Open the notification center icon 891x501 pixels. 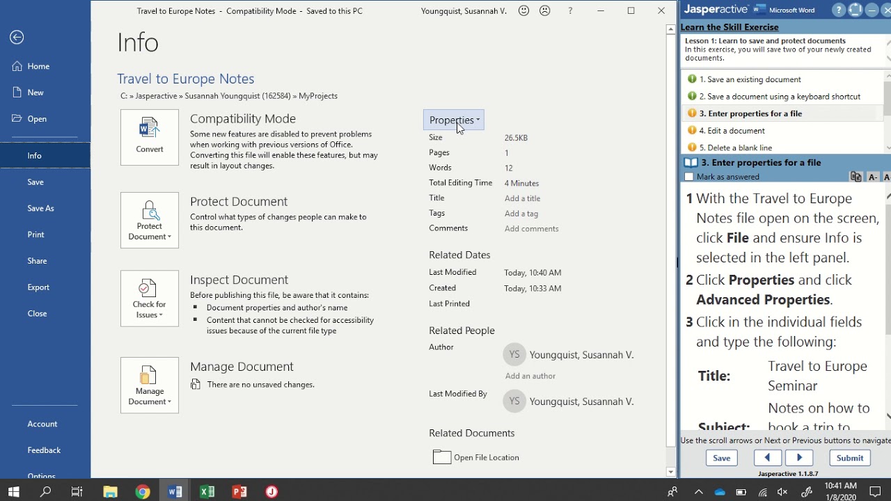tap(874, 492)
